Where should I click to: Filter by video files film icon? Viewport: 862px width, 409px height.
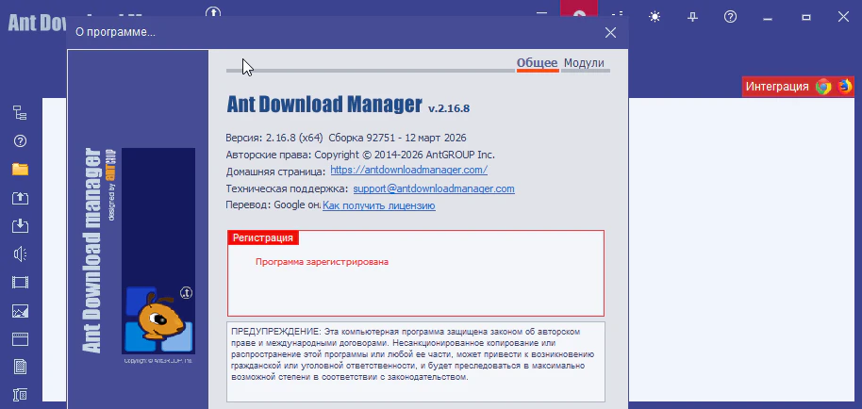tap(20, 283)
